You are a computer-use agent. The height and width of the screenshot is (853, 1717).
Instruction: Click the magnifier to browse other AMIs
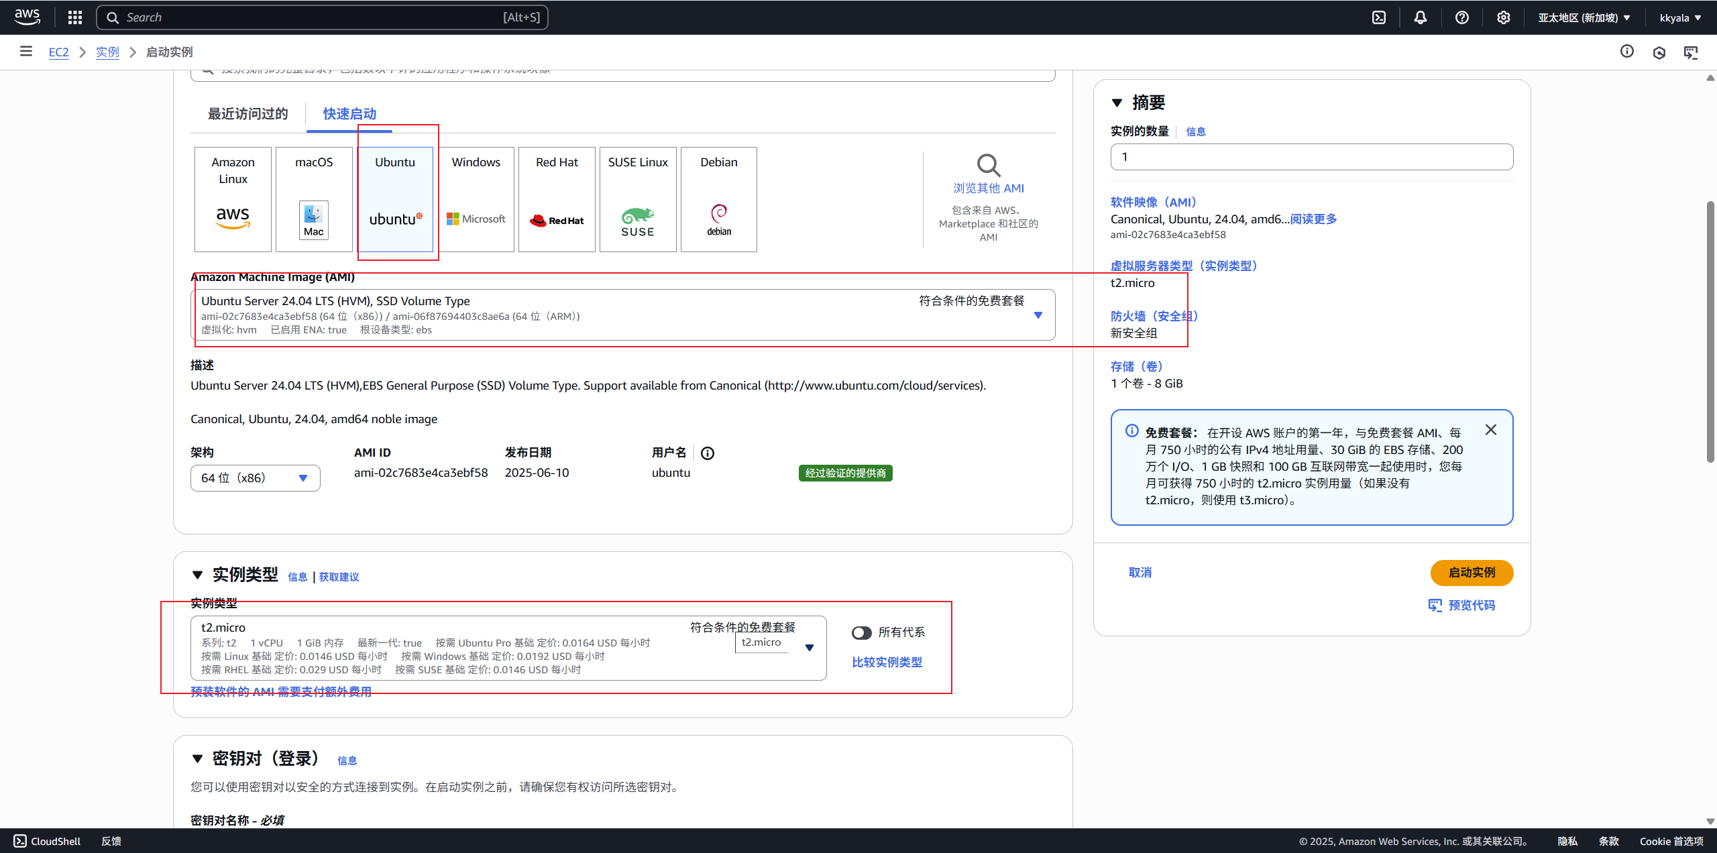[989, 165]
